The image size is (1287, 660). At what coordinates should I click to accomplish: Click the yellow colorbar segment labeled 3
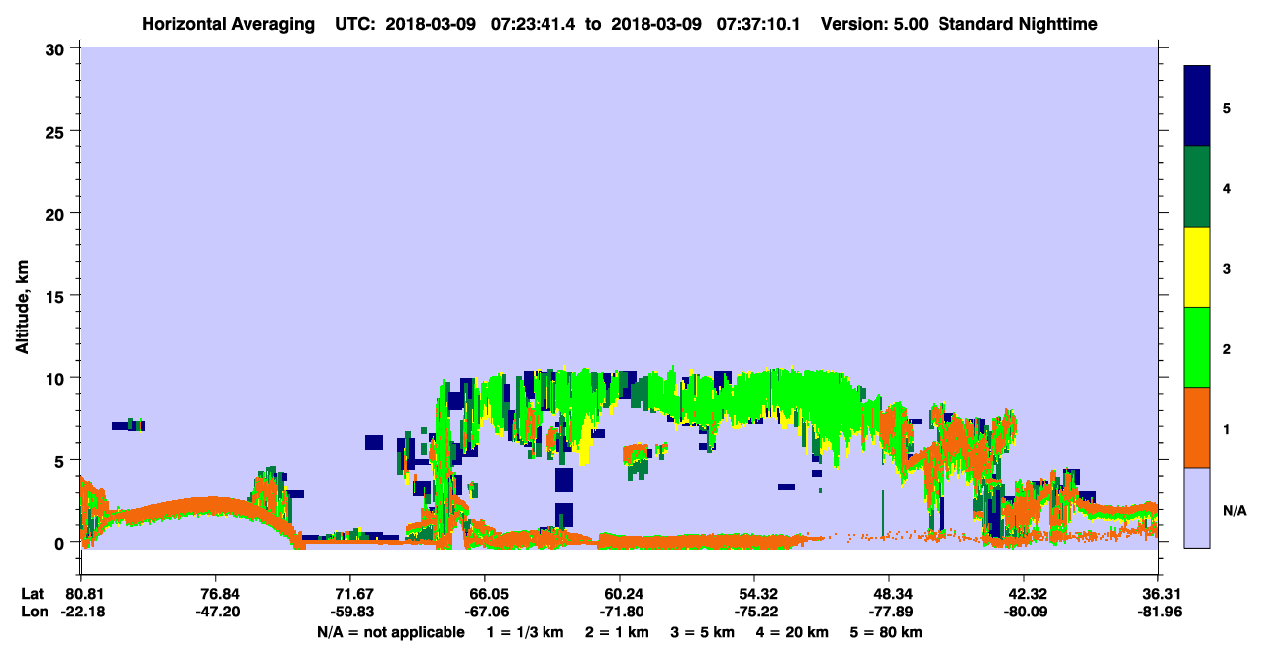click(1197, 267)
